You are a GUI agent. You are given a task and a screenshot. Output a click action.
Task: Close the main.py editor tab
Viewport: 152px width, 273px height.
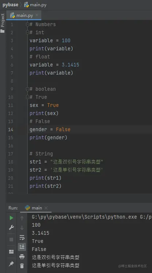click(x=37, y=15)
